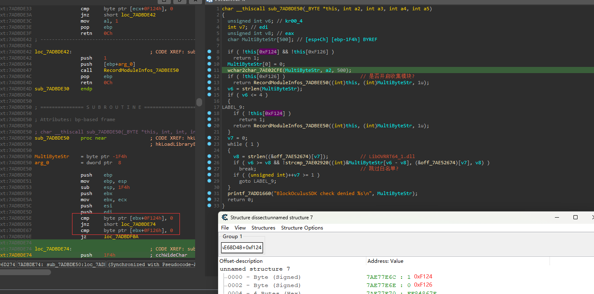594x294 pixels.
Task: Click 'sub esp, 1F4h' instruction in disassembly
Action: [x=105, y=187]
